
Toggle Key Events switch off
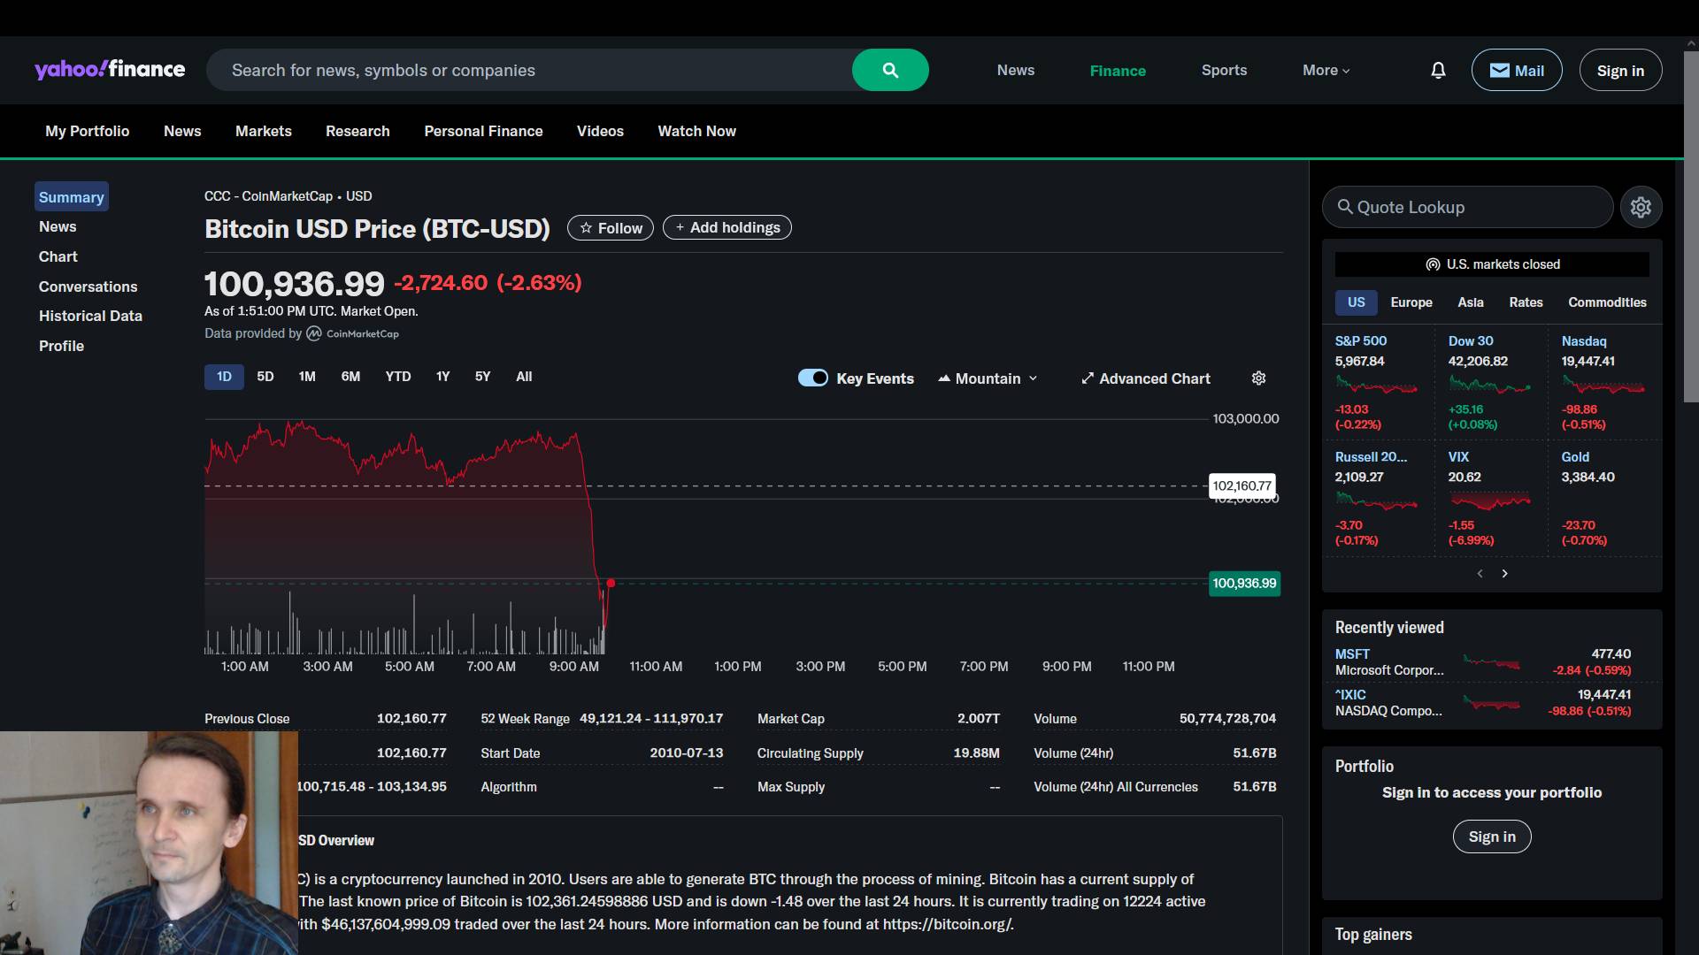[812, 378]
